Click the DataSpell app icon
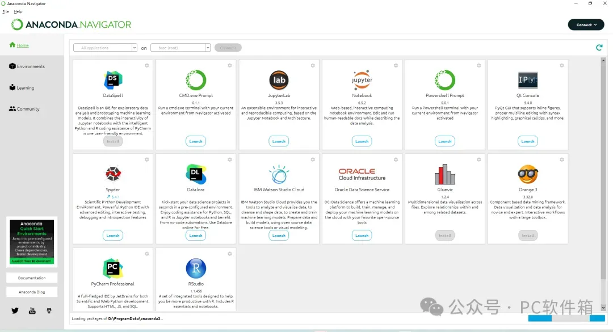The image size is (613, 332). point(113,80)
